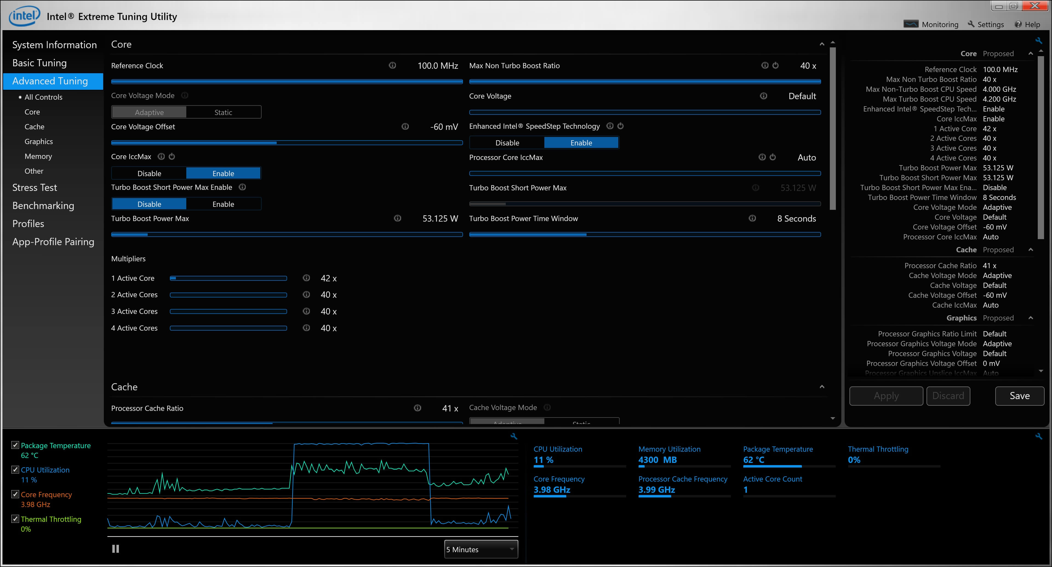This screenshot has width=1052, height=567.
Task: Open the Monitoring view icon
Action: tap(911, 24)
